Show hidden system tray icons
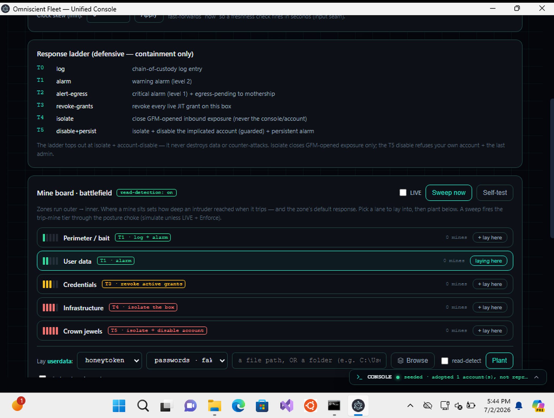This screenshot has height=418, width=554. (410, 406)
